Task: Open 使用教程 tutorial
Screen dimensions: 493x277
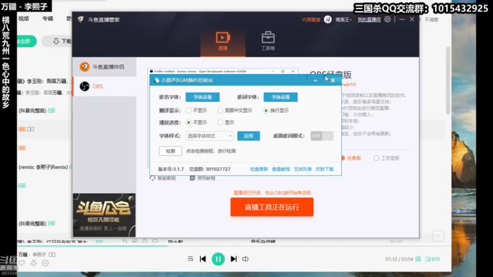Action: (203, 178)
